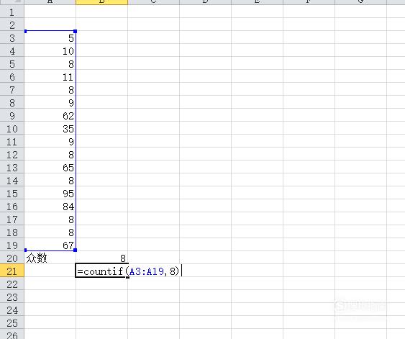Viewport: 405px width, 339px height.
Task: Select cell containing 35
Action: [x=50, y=128]
